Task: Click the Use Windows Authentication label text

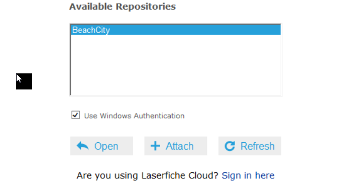Action: (134, 116)
